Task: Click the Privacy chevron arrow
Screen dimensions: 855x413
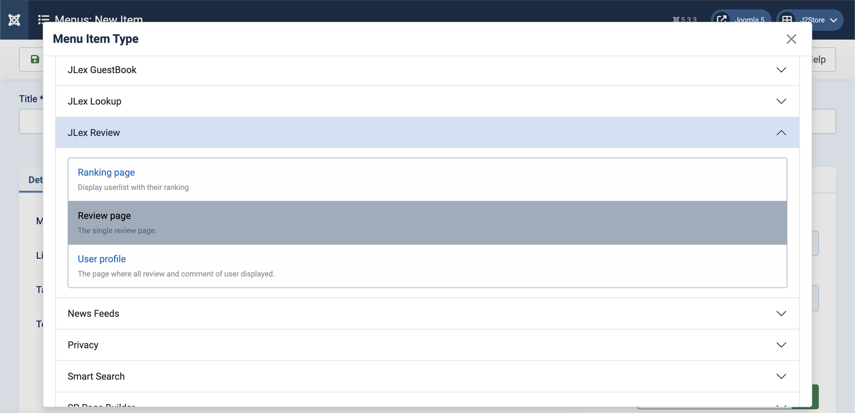Action: coord(781,345)
